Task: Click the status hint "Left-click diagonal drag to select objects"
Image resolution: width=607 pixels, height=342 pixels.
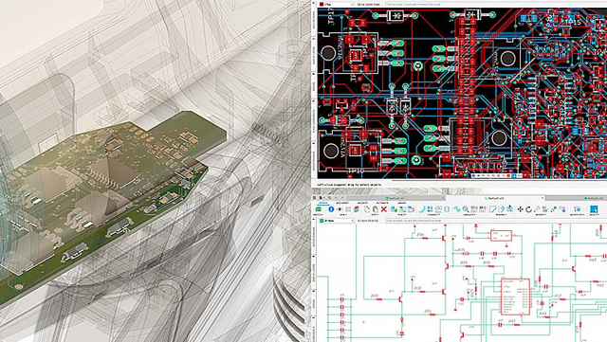Action: point(349,185)
